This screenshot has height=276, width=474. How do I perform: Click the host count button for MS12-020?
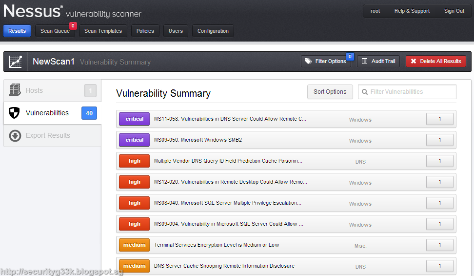(439, 182)
